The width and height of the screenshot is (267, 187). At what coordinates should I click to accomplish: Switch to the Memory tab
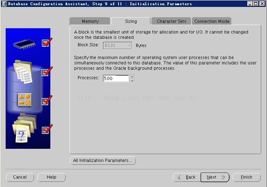pyautogui.click(x=90, y=21)
